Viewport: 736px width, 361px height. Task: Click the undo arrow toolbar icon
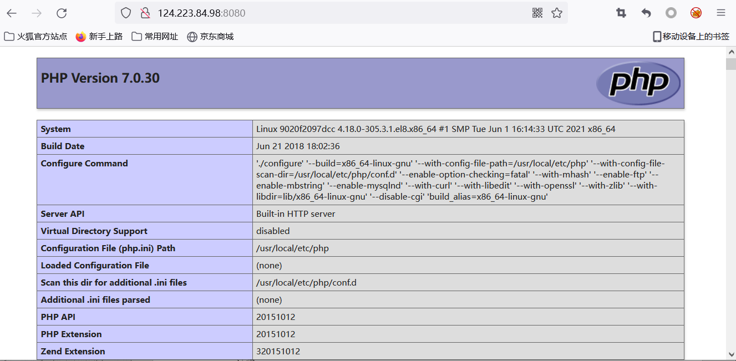click(x=646, y=13)
